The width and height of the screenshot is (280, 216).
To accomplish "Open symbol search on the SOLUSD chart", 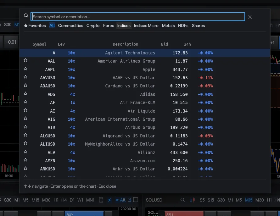I will tap(182, 200).
